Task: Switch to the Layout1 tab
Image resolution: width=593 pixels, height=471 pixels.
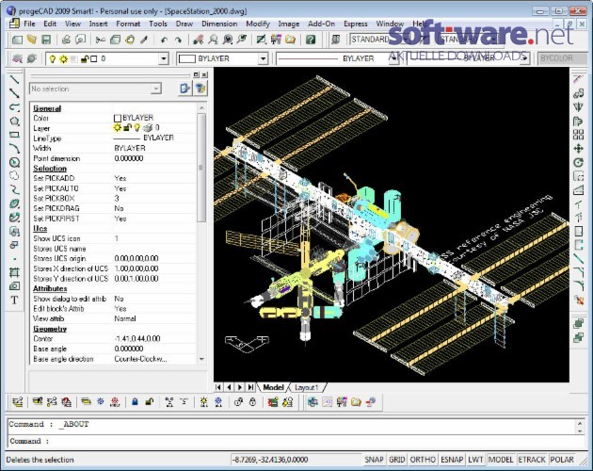Action: [x=306, y=387]
